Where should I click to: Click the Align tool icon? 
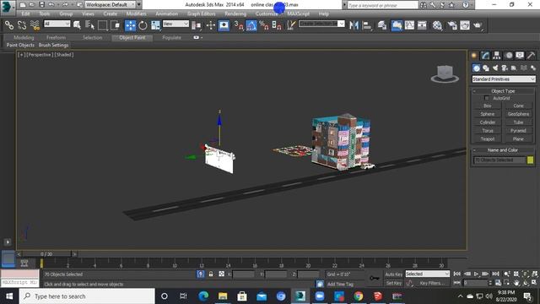(367, 25)
